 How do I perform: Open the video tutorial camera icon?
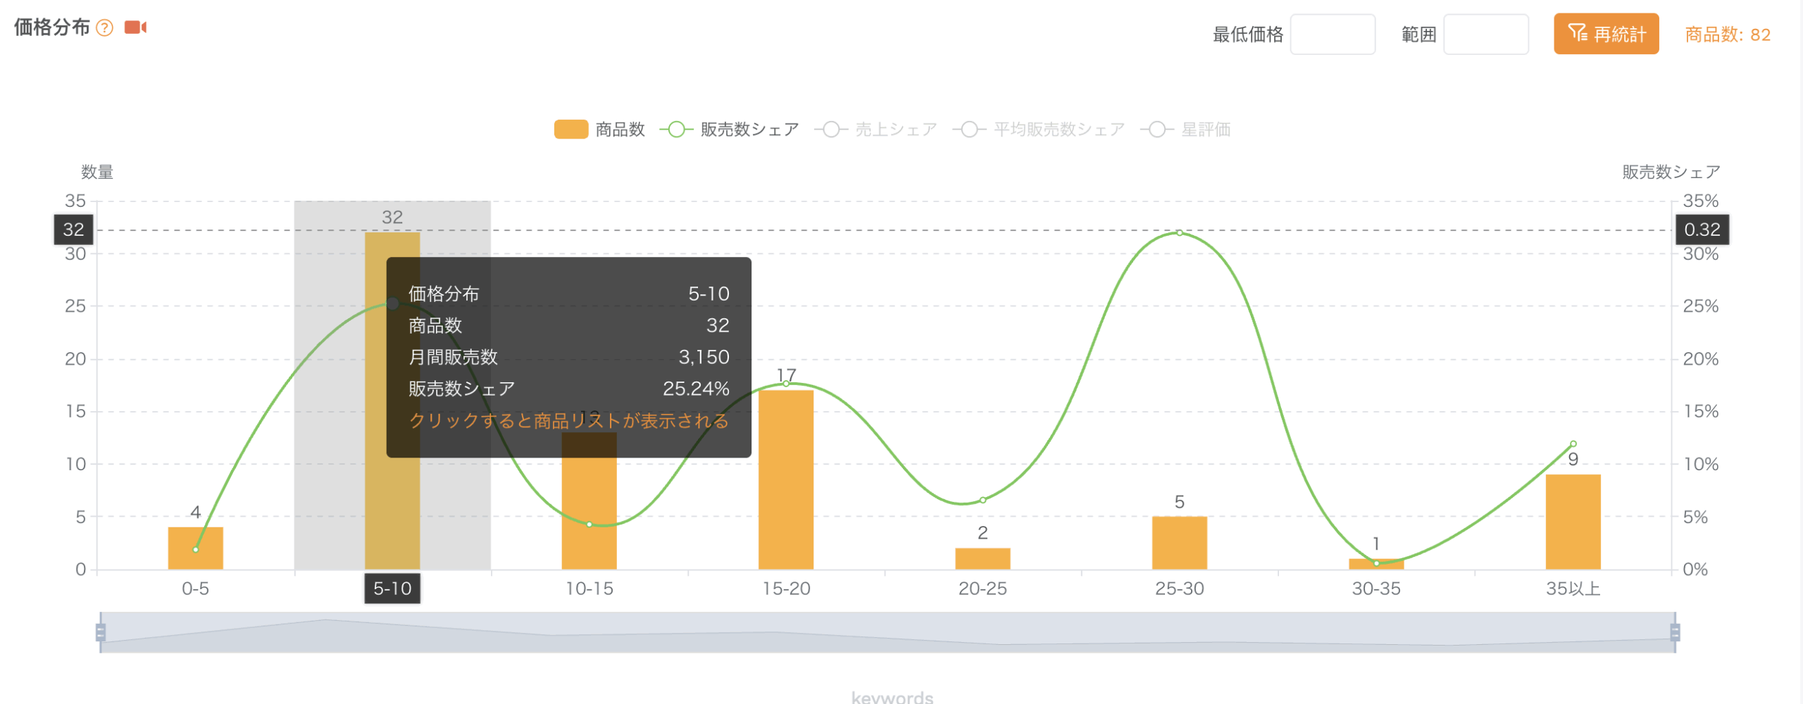135,27
